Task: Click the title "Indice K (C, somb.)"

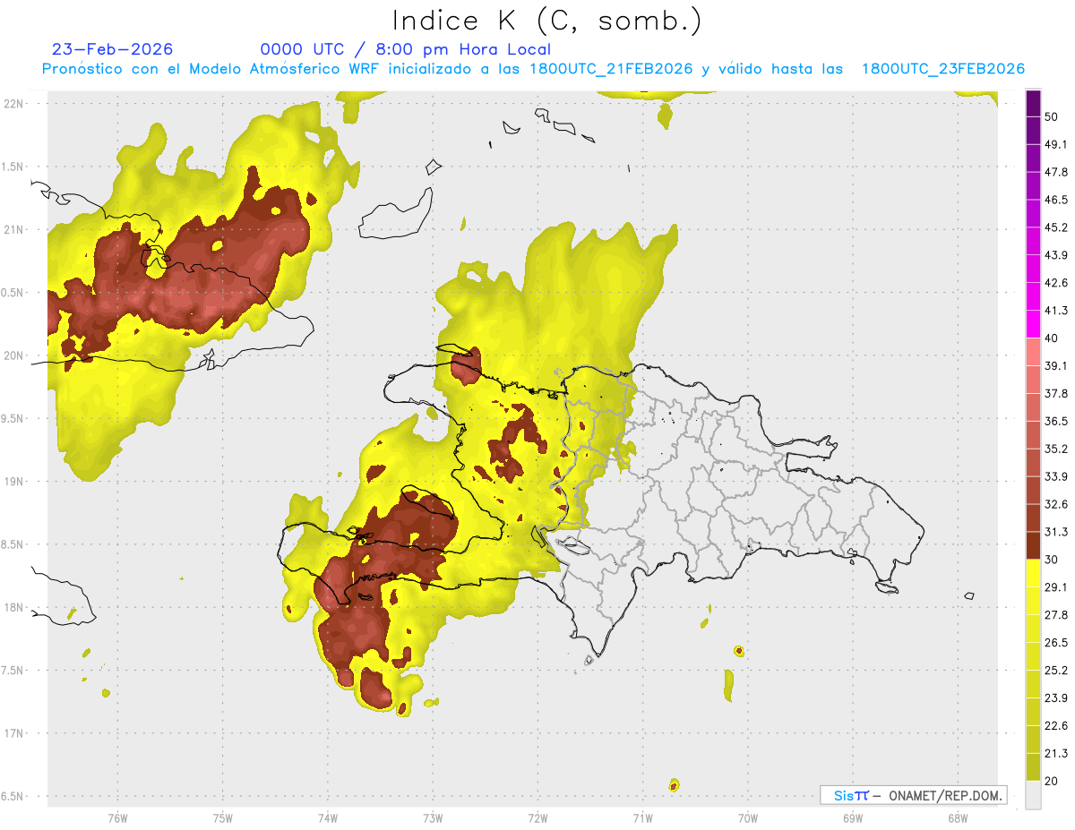Action: coord(546,20)
